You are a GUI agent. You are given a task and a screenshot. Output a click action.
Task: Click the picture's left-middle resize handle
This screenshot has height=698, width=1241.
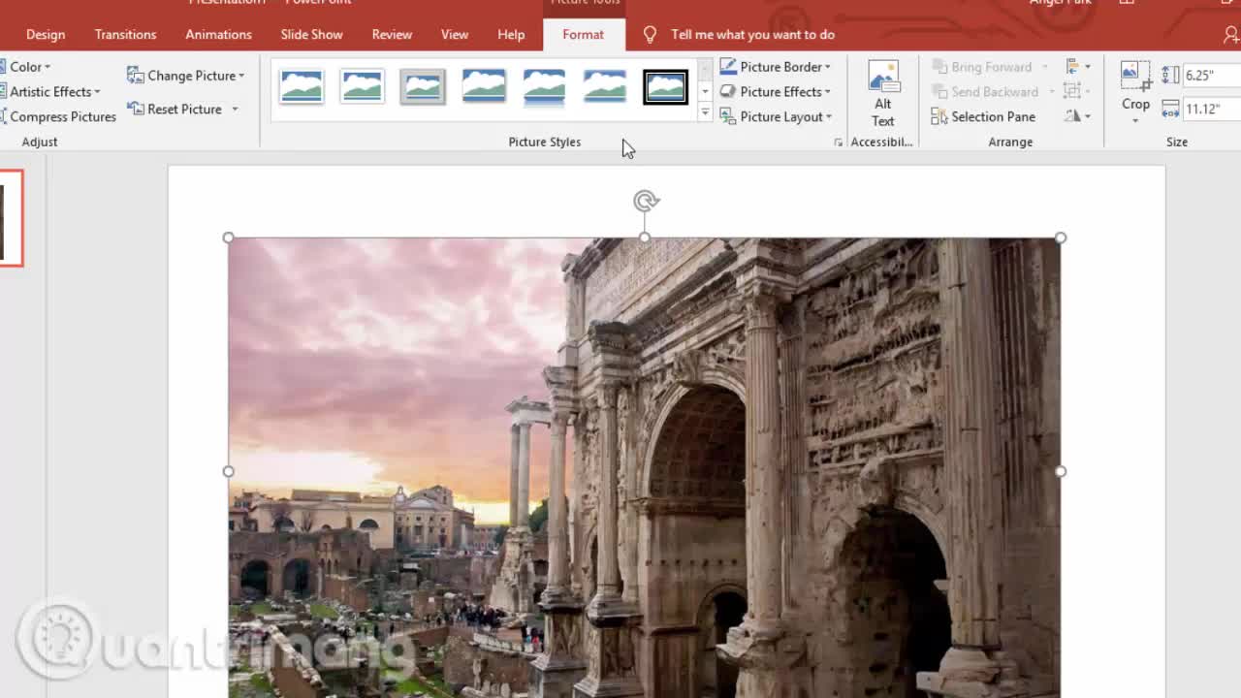tap(229, 471)
